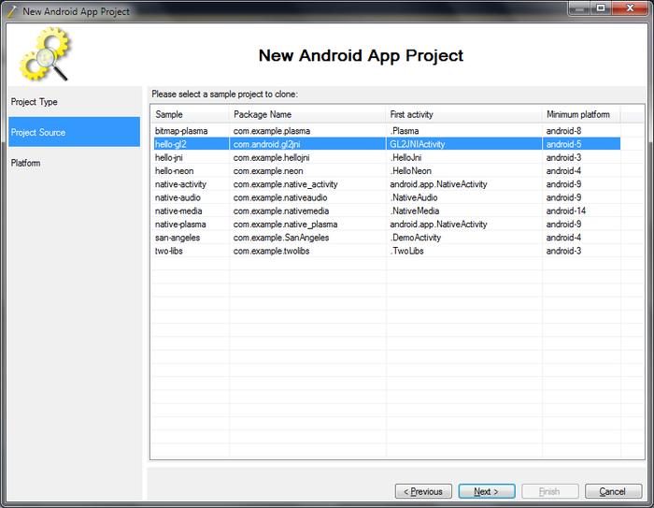Screen dimensions: 654x508
Task: Click package com.example.twolibs
Action: click(271, 251)
